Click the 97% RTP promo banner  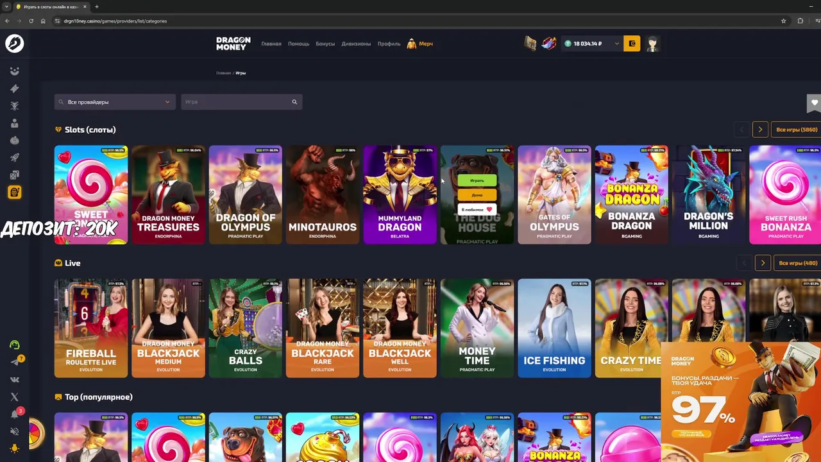pos(741,402)
